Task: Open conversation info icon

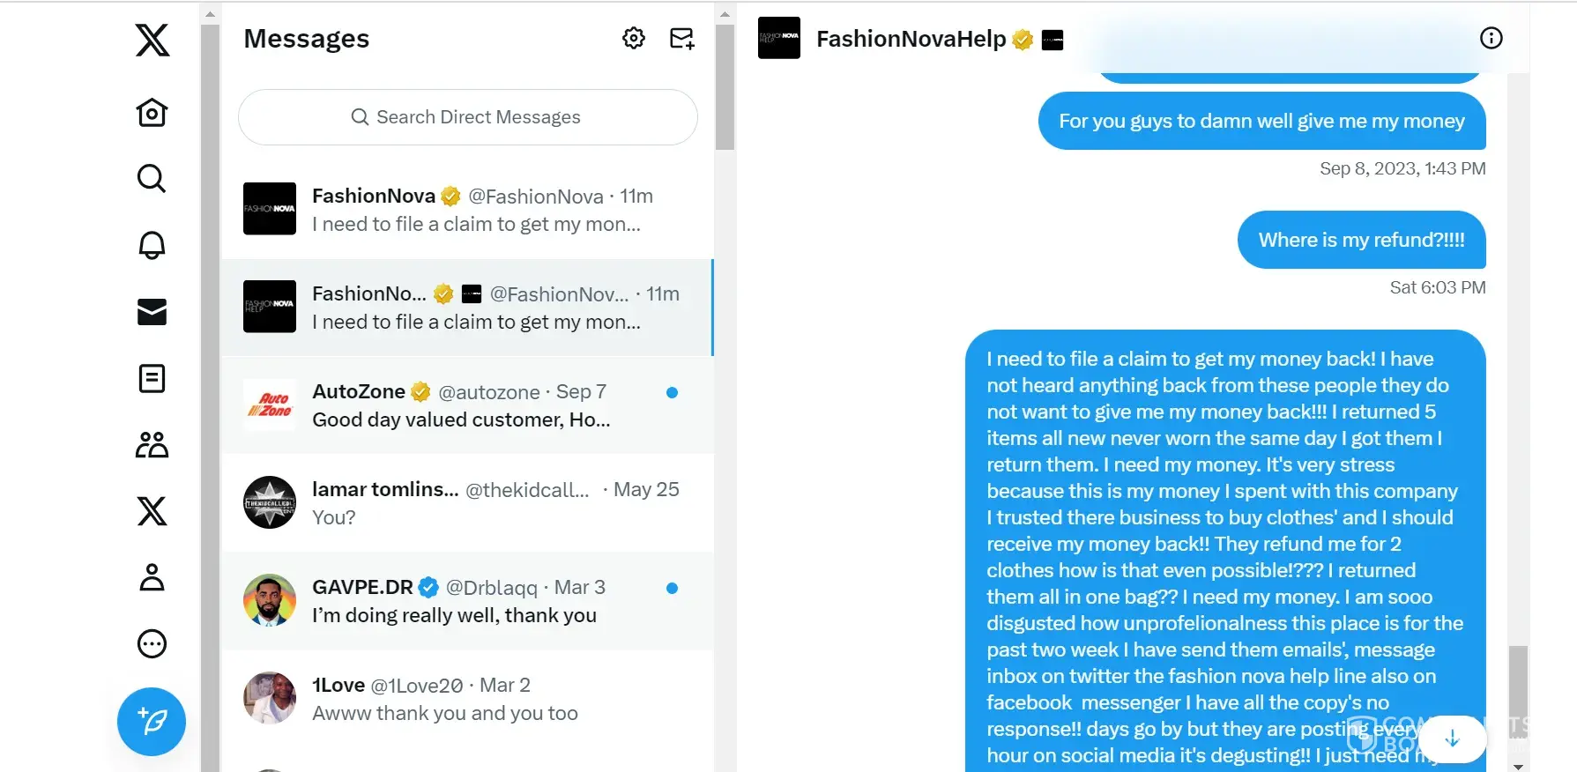Action: pos(1491,38)
